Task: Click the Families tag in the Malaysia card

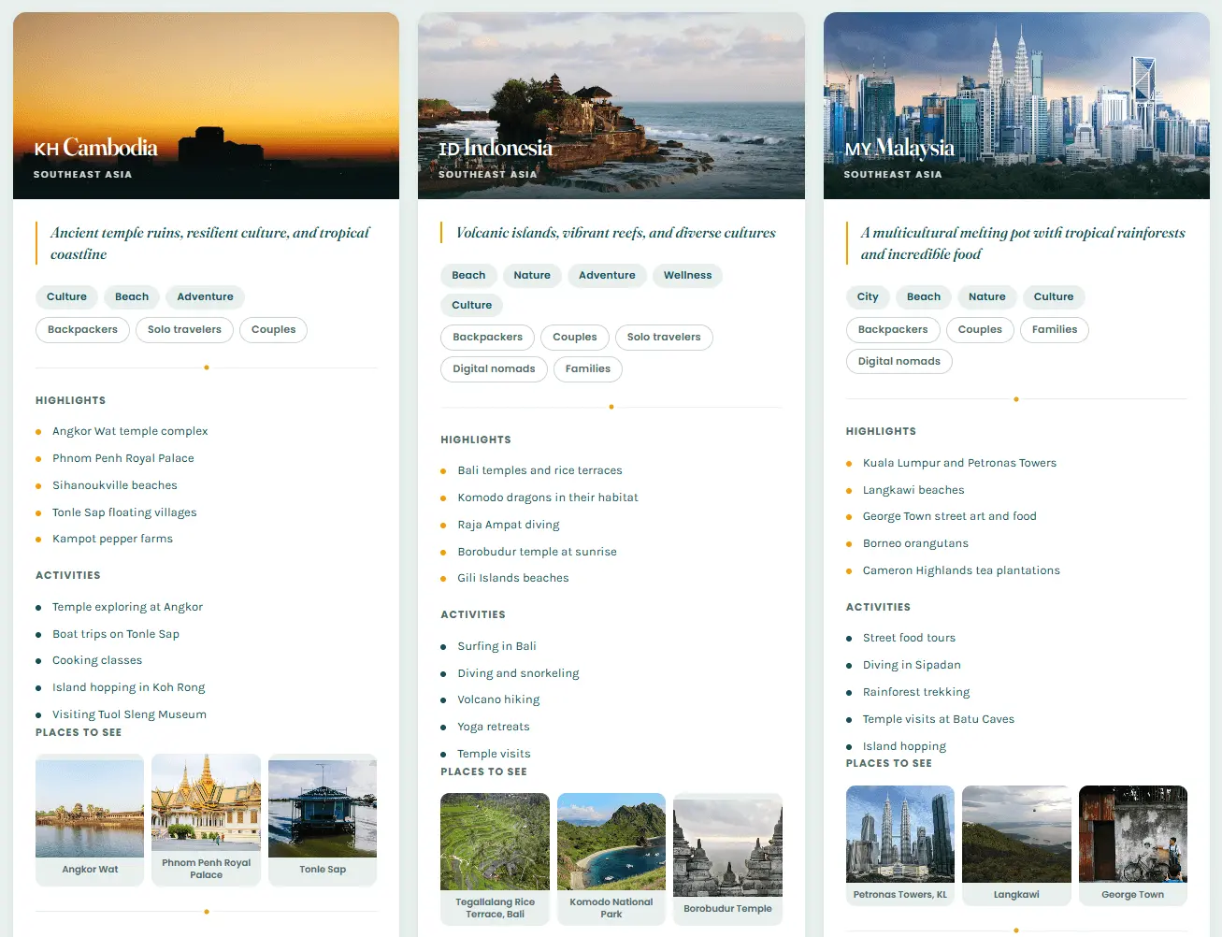Action: pos(1055,329)
